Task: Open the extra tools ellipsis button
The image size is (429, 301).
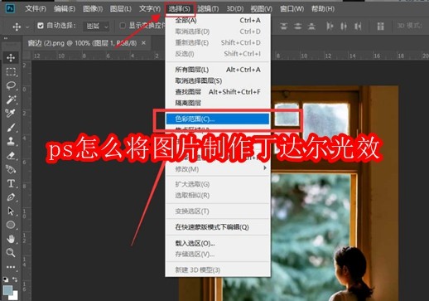Action: tap(11, 267)
